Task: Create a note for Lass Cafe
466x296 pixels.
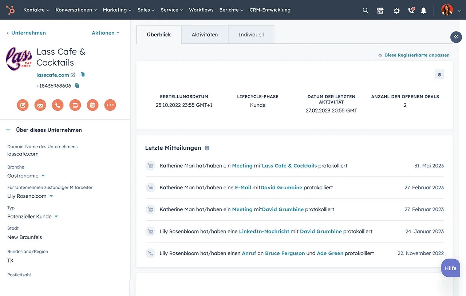Action: 23,105
